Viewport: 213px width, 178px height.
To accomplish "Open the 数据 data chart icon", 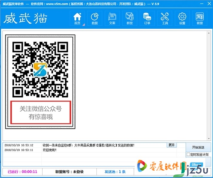I will click(94, 18).
